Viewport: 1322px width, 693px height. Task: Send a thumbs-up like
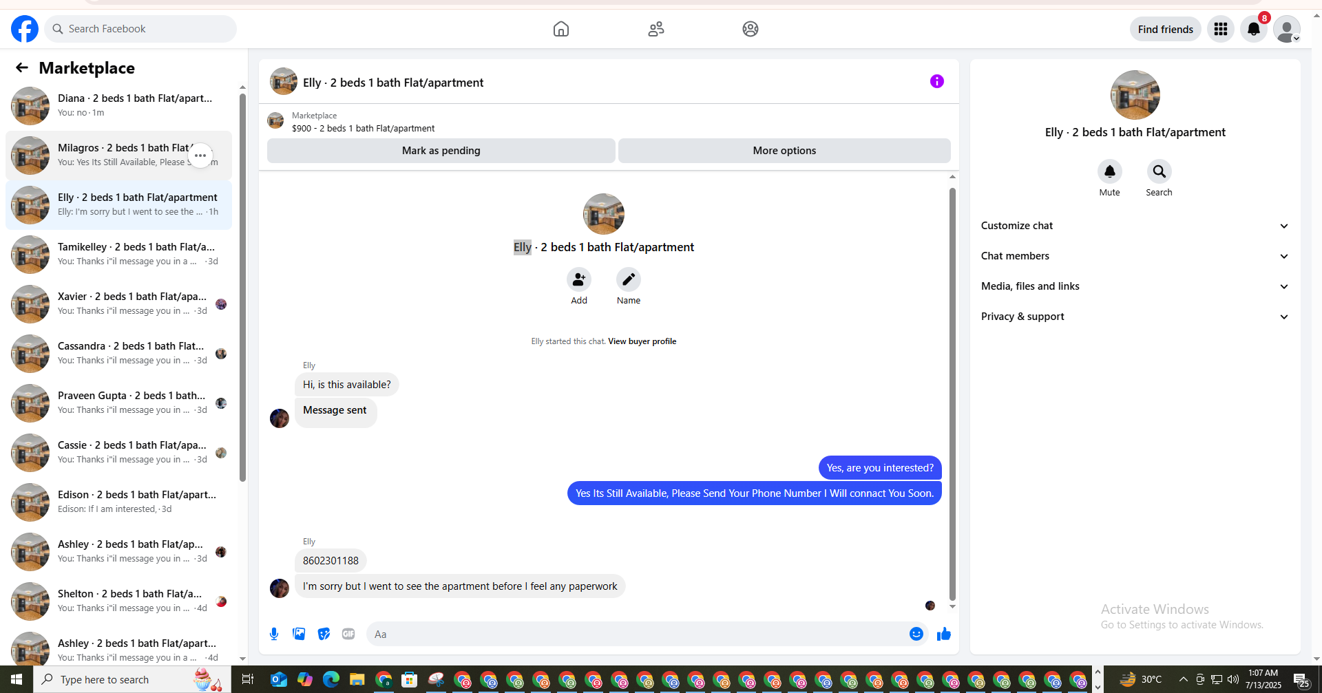pyautogui.click(x=944, y=634)
